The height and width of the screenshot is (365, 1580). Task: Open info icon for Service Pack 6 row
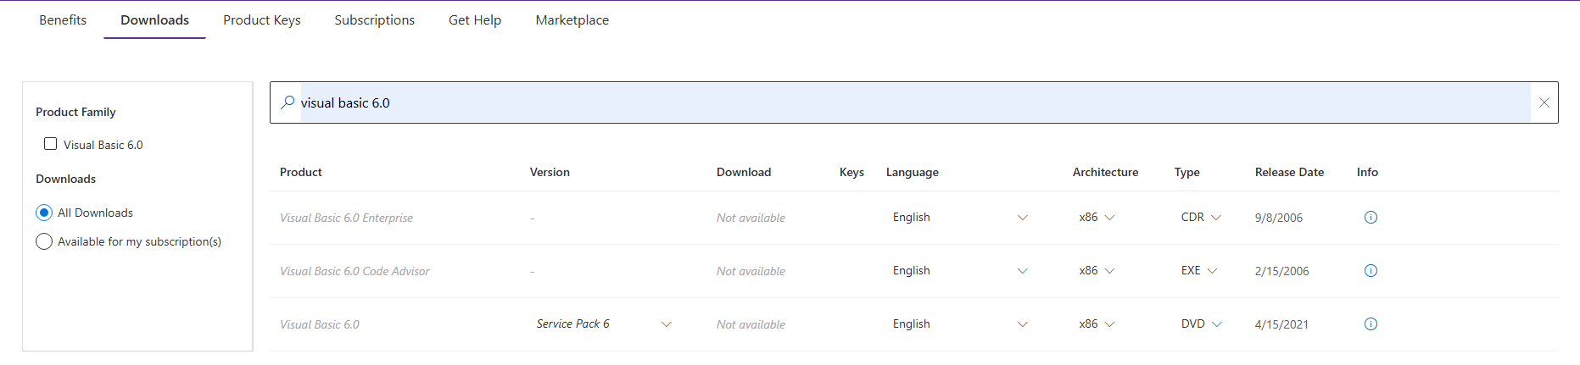click(1371, 324)
